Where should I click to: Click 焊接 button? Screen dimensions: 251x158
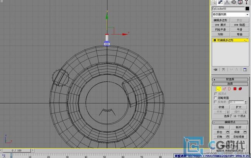tap(237, 132)
